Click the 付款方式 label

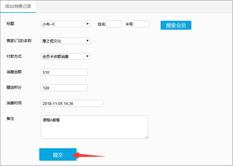pos(14,56)
